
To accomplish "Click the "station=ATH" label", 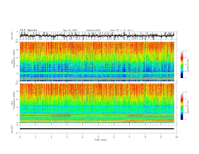I will tap(93, 30).
